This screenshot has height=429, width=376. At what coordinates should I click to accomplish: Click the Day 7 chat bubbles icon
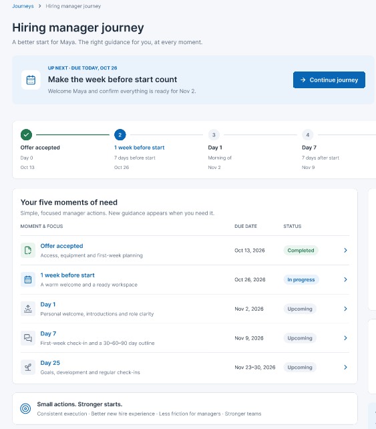[x=28, y=338]
